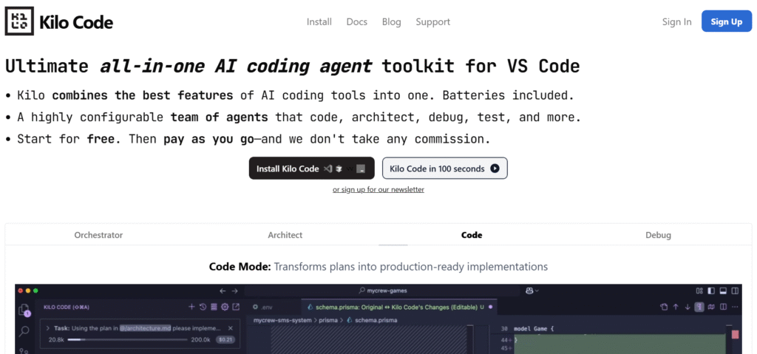Open the Copilot icon dropdown
Image resolution: width=757 pixels, height=354 pixels.
[532, 290]
